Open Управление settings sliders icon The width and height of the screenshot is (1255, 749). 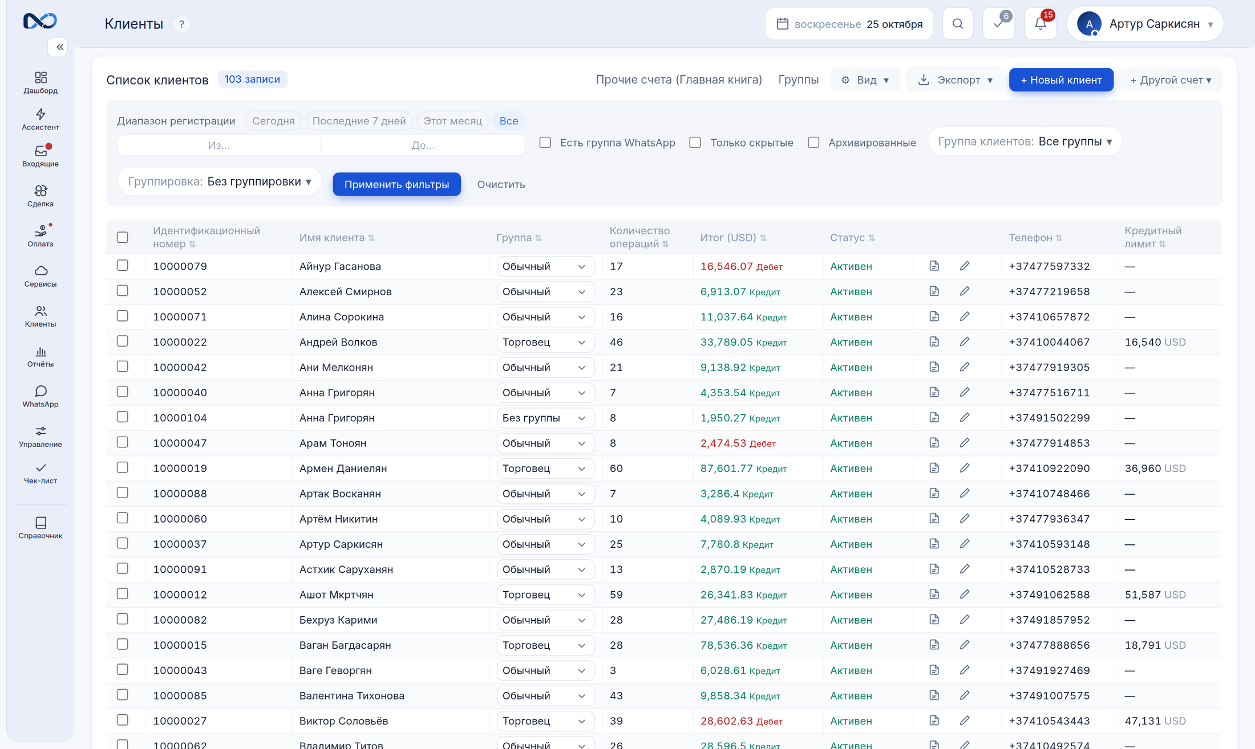point(41,436)
